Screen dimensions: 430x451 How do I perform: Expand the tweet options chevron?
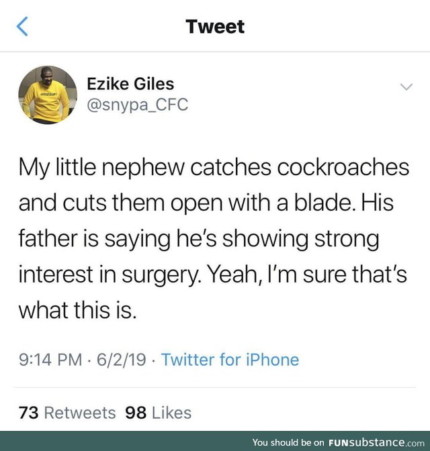pos(406,87)
